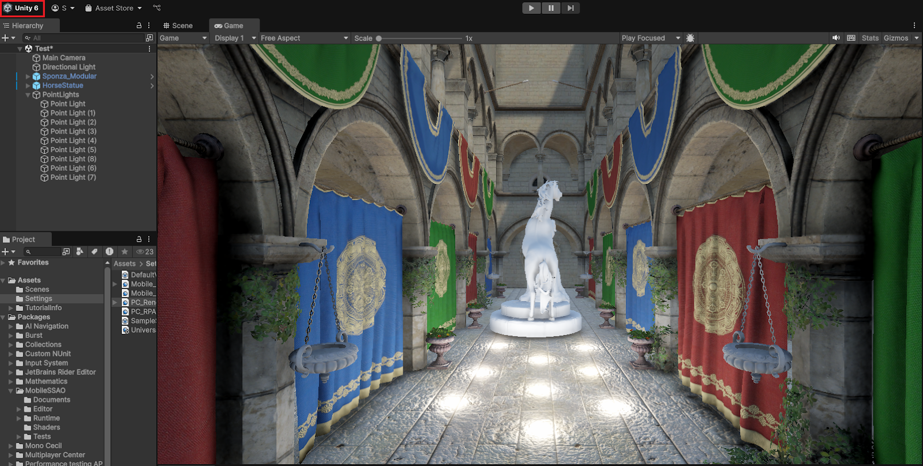Select the Scenes folder
The width and height of the screenshot is (923, 466).
[x=37, y=290]
